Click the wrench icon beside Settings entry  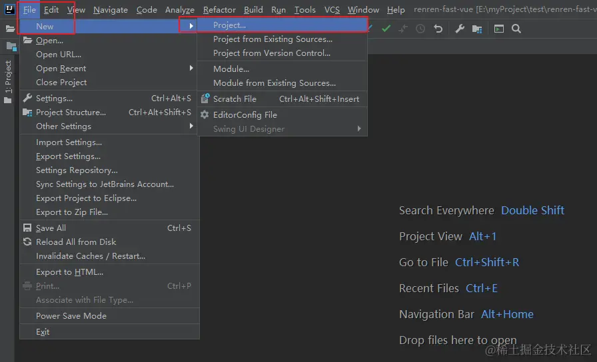click(x=27, y=98)
